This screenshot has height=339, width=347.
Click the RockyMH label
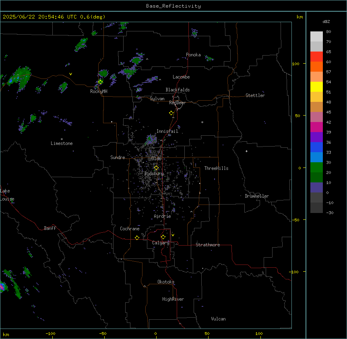(99, 91)
